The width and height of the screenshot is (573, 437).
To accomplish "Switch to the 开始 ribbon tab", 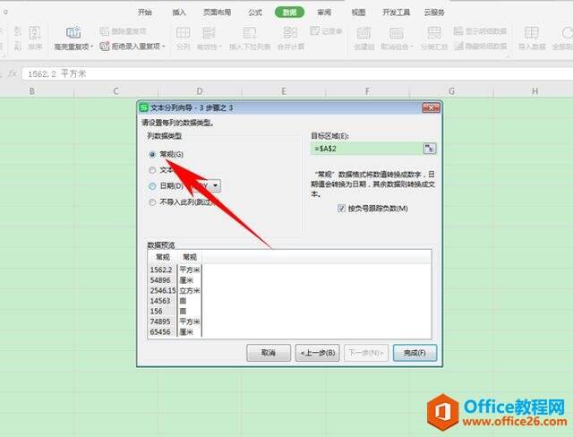I will tap(145, 13).
